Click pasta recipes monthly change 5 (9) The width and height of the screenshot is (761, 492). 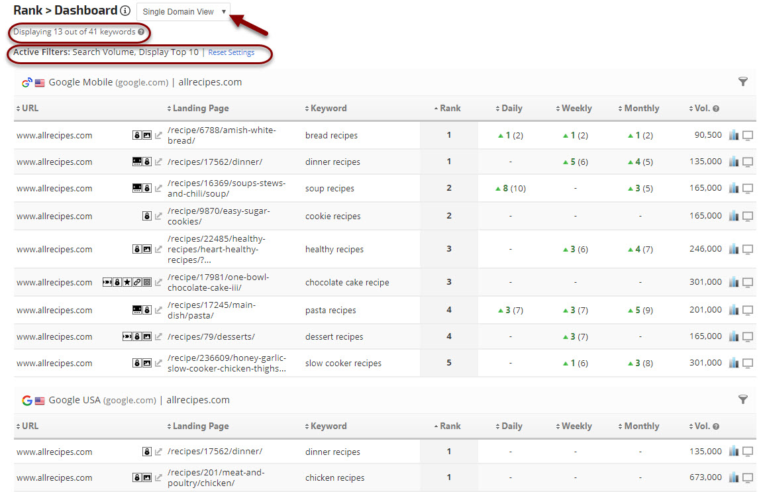pyautogui.click(x=640, y=310)
